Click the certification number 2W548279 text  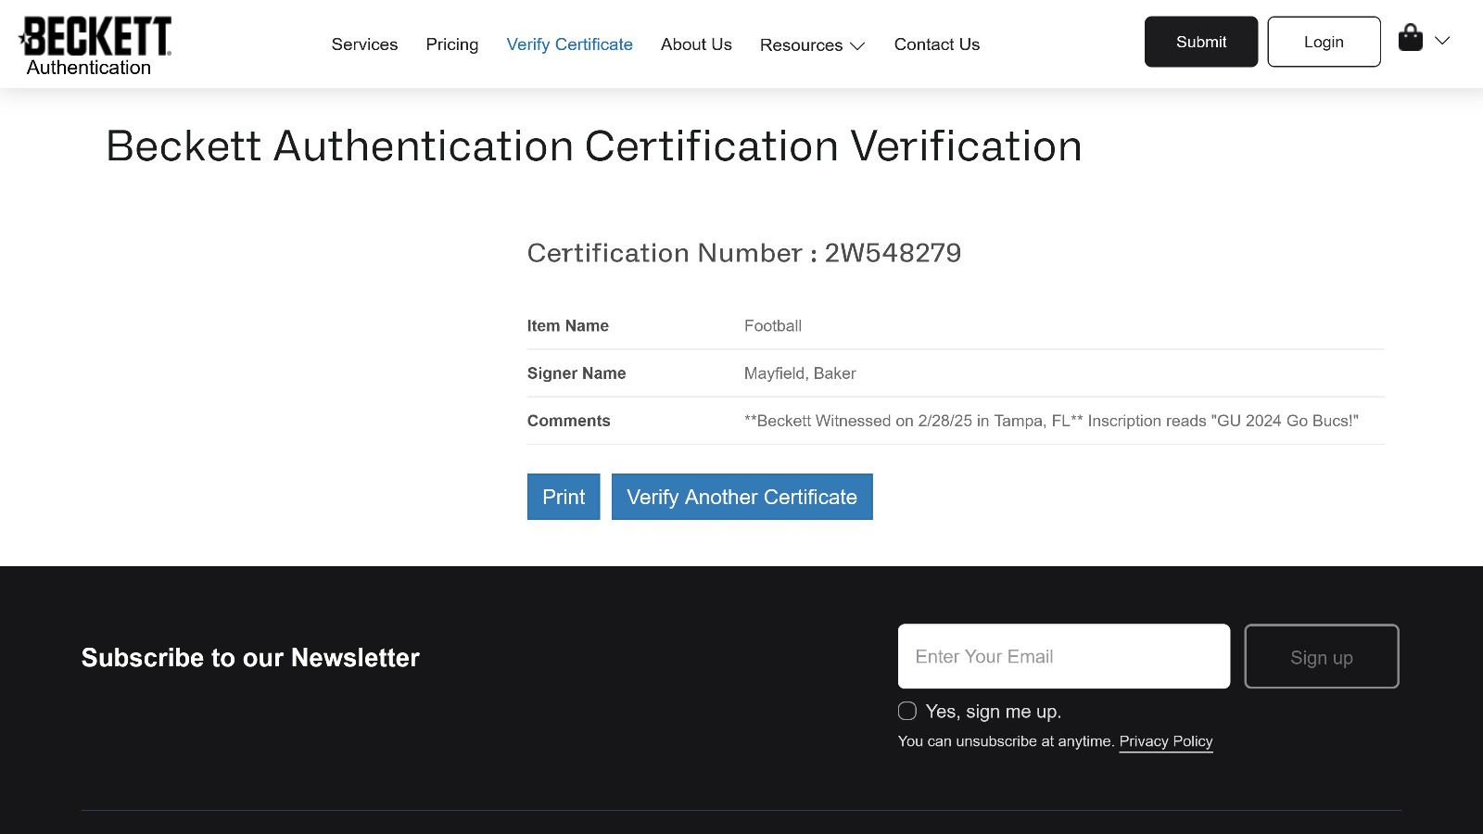point(893,253)
